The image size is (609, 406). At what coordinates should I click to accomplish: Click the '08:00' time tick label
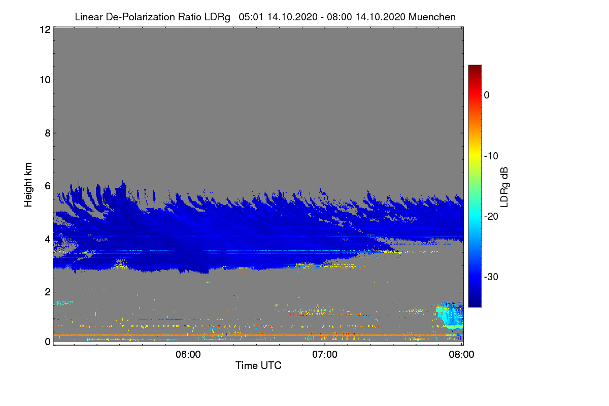point(462,355)
